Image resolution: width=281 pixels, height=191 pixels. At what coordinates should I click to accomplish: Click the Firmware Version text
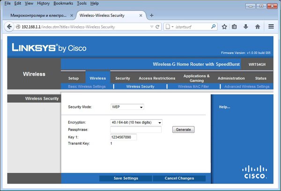point(246,53)
